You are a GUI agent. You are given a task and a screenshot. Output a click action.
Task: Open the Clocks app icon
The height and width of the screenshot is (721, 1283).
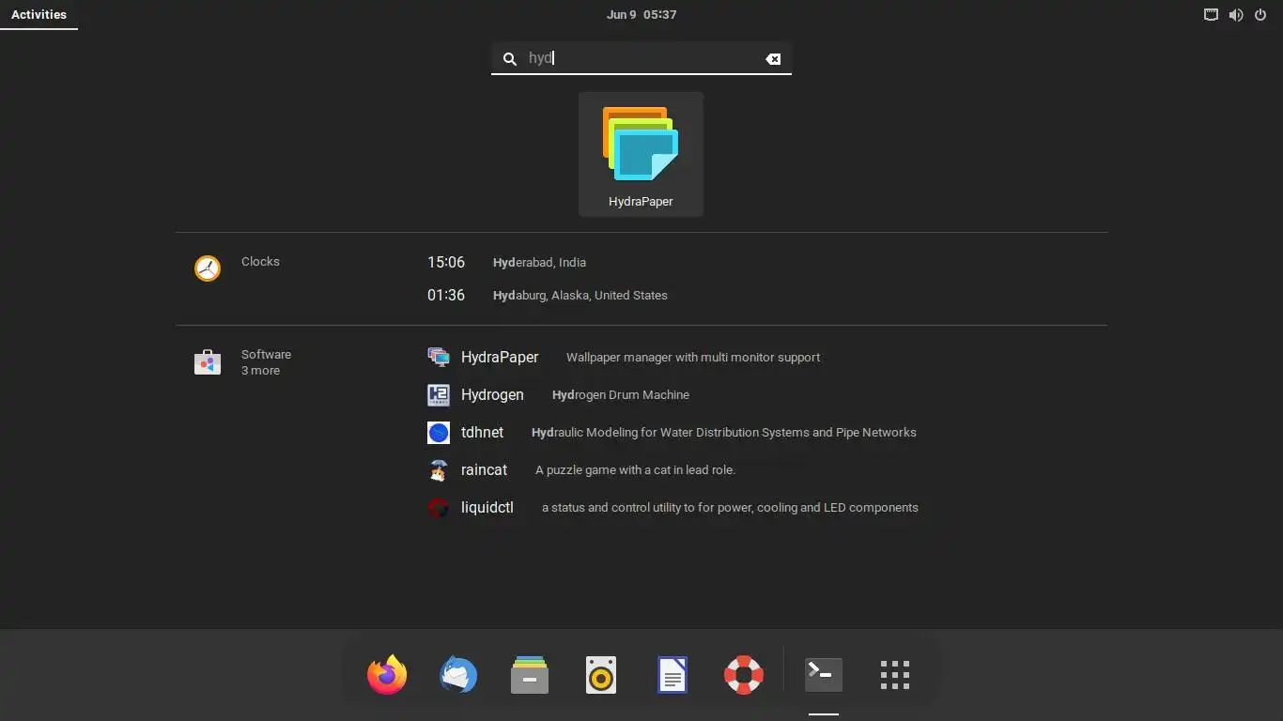(x=208, y=268)
